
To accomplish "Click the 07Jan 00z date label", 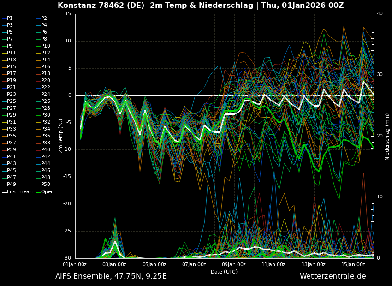I will pyautogui.click(x=194, y=264).
